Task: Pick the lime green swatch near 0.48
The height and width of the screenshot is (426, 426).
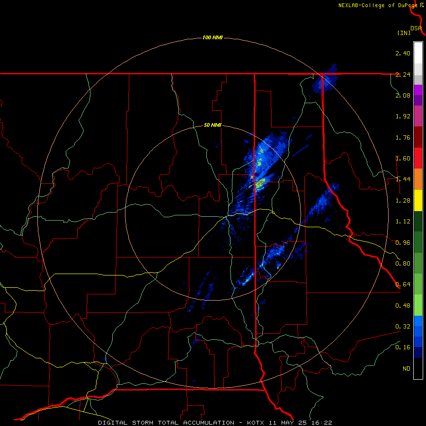Action: 418,305
